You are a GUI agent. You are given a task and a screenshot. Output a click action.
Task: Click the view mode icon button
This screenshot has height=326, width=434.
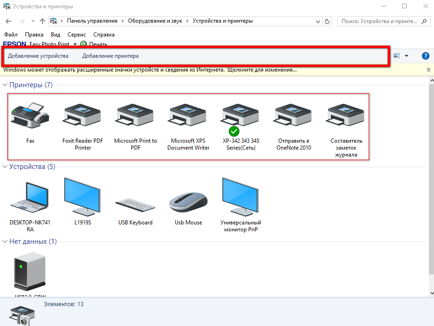pos(397,56)
